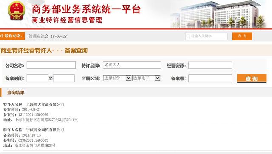Focus the 经营资源 input field

click(210, 65)
